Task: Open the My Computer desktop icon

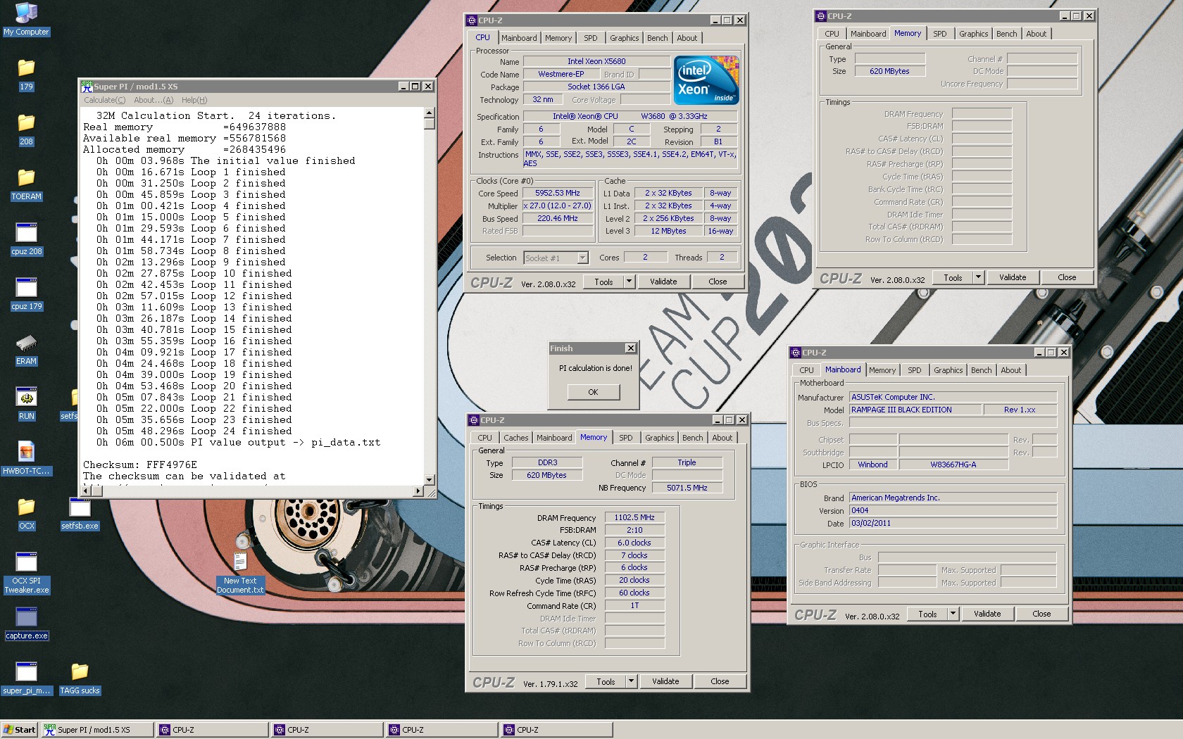Action: pos(26,19)
